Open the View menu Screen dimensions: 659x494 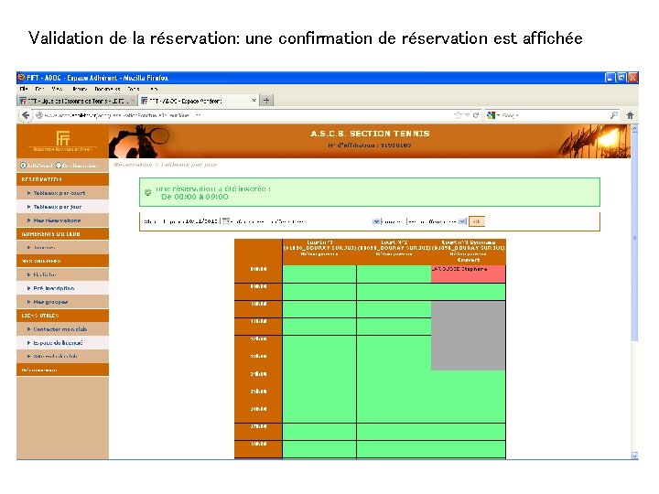tap(57, 89)
